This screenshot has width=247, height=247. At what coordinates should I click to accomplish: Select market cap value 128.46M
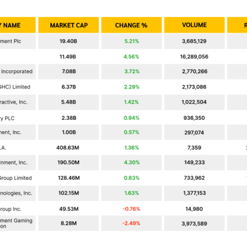[69, 178]
